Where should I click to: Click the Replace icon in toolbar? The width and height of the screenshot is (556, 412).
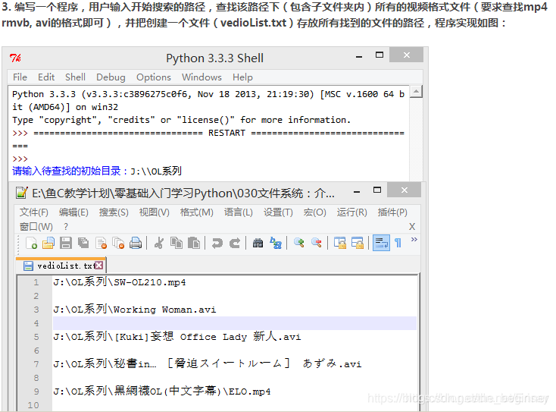click(276, 244)
